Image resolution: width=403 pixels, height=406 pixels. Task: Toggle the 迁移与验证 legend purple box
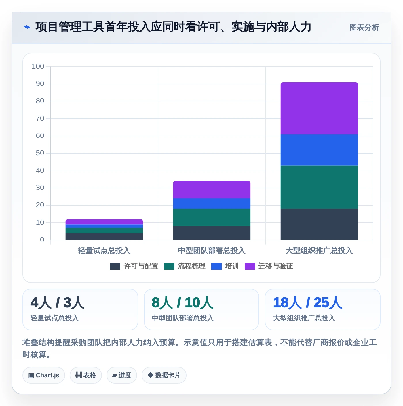tap(250, 266)
